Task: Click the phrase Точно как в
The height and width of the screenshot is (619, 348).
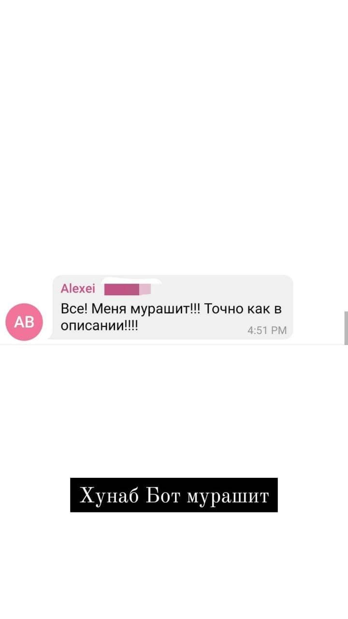Action: click(244, 309)
